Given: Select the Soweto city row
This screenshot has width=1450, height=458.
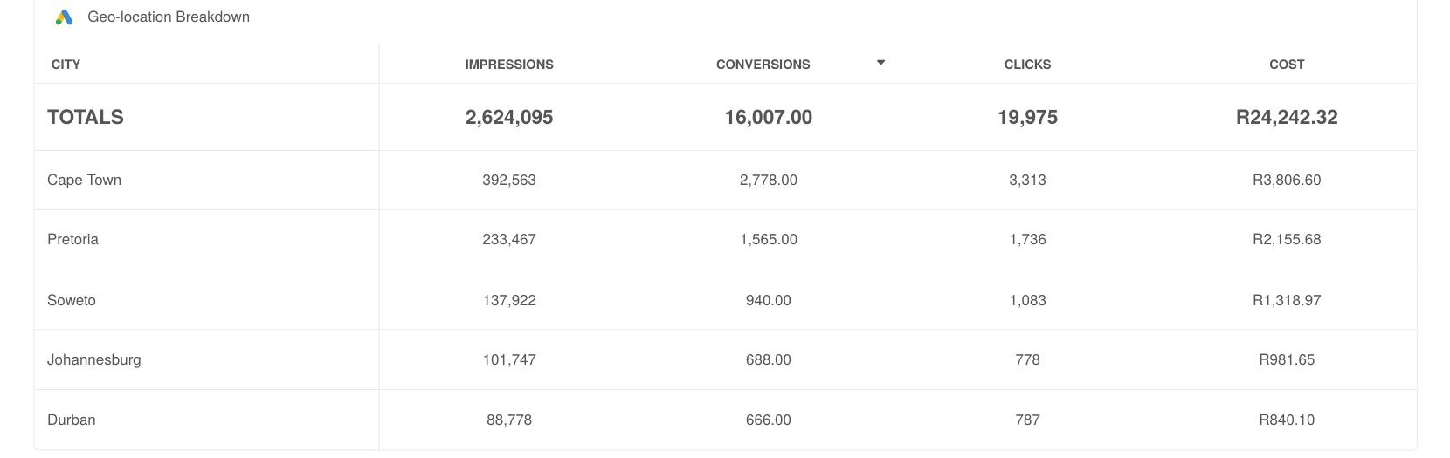Looking at the screenshot, I should [725, 300].
